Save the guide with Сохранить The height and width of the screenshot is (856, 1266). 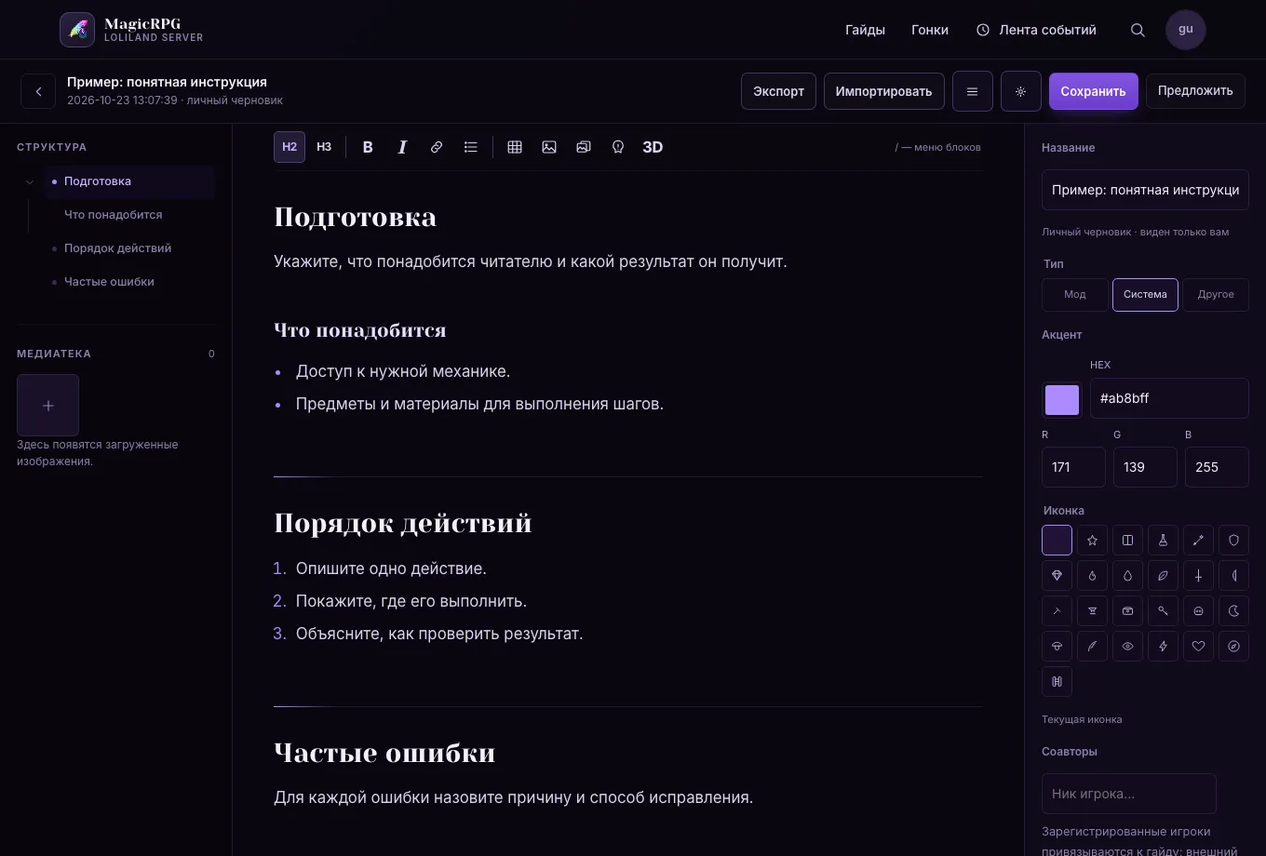coord(1093,91)
